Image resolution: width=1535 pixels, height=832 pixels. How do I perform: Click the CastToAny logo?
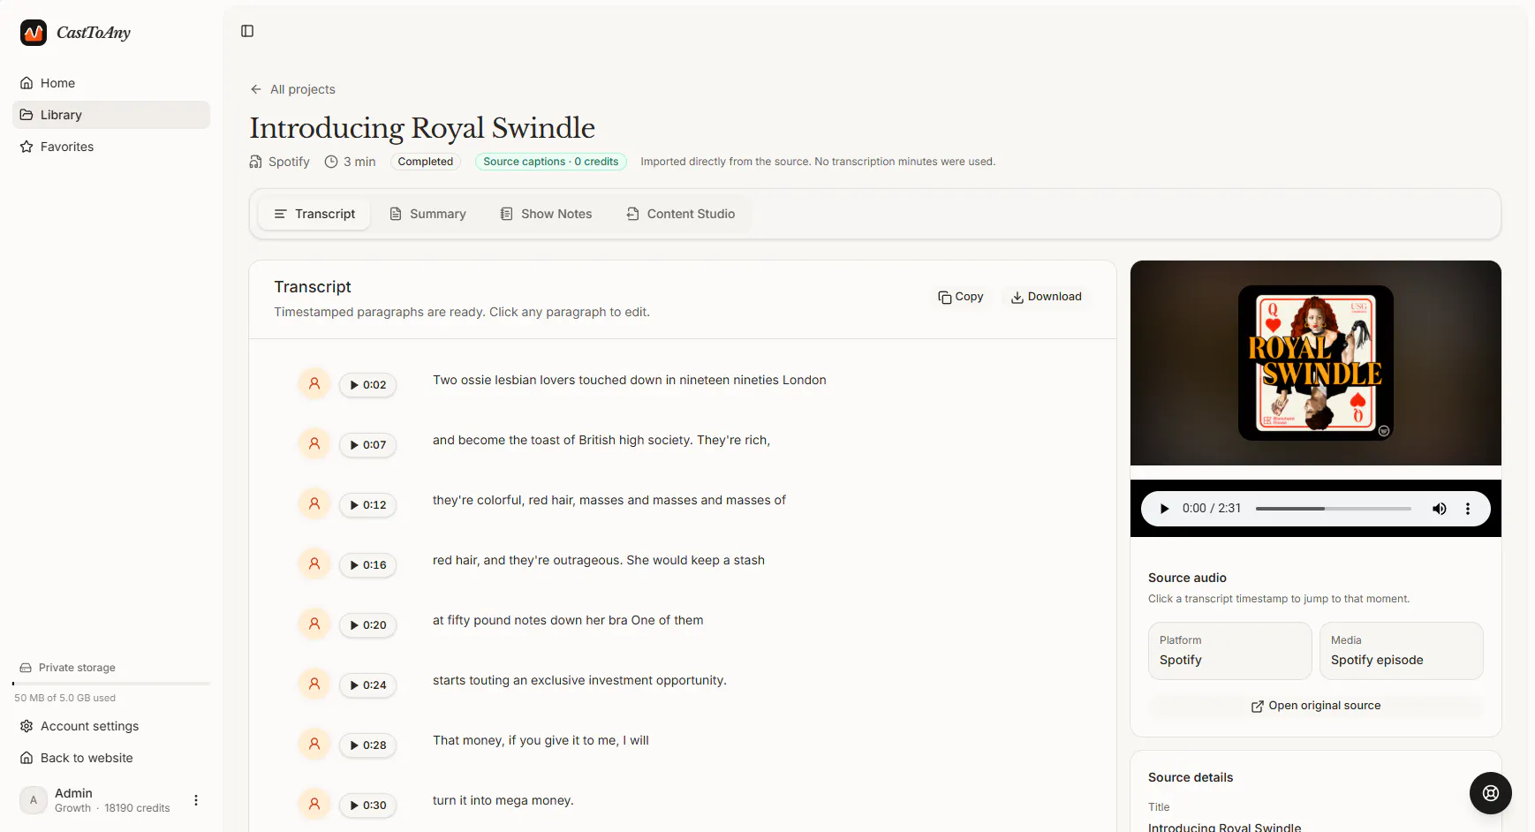[76, 33]
